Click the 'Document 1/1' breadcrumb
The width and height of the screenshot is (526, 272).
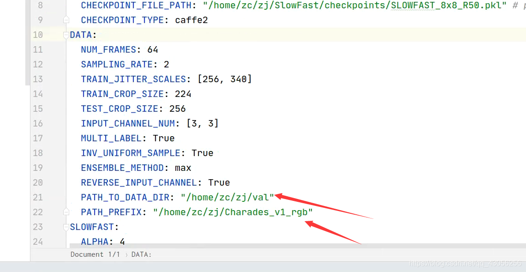(95, 254)
